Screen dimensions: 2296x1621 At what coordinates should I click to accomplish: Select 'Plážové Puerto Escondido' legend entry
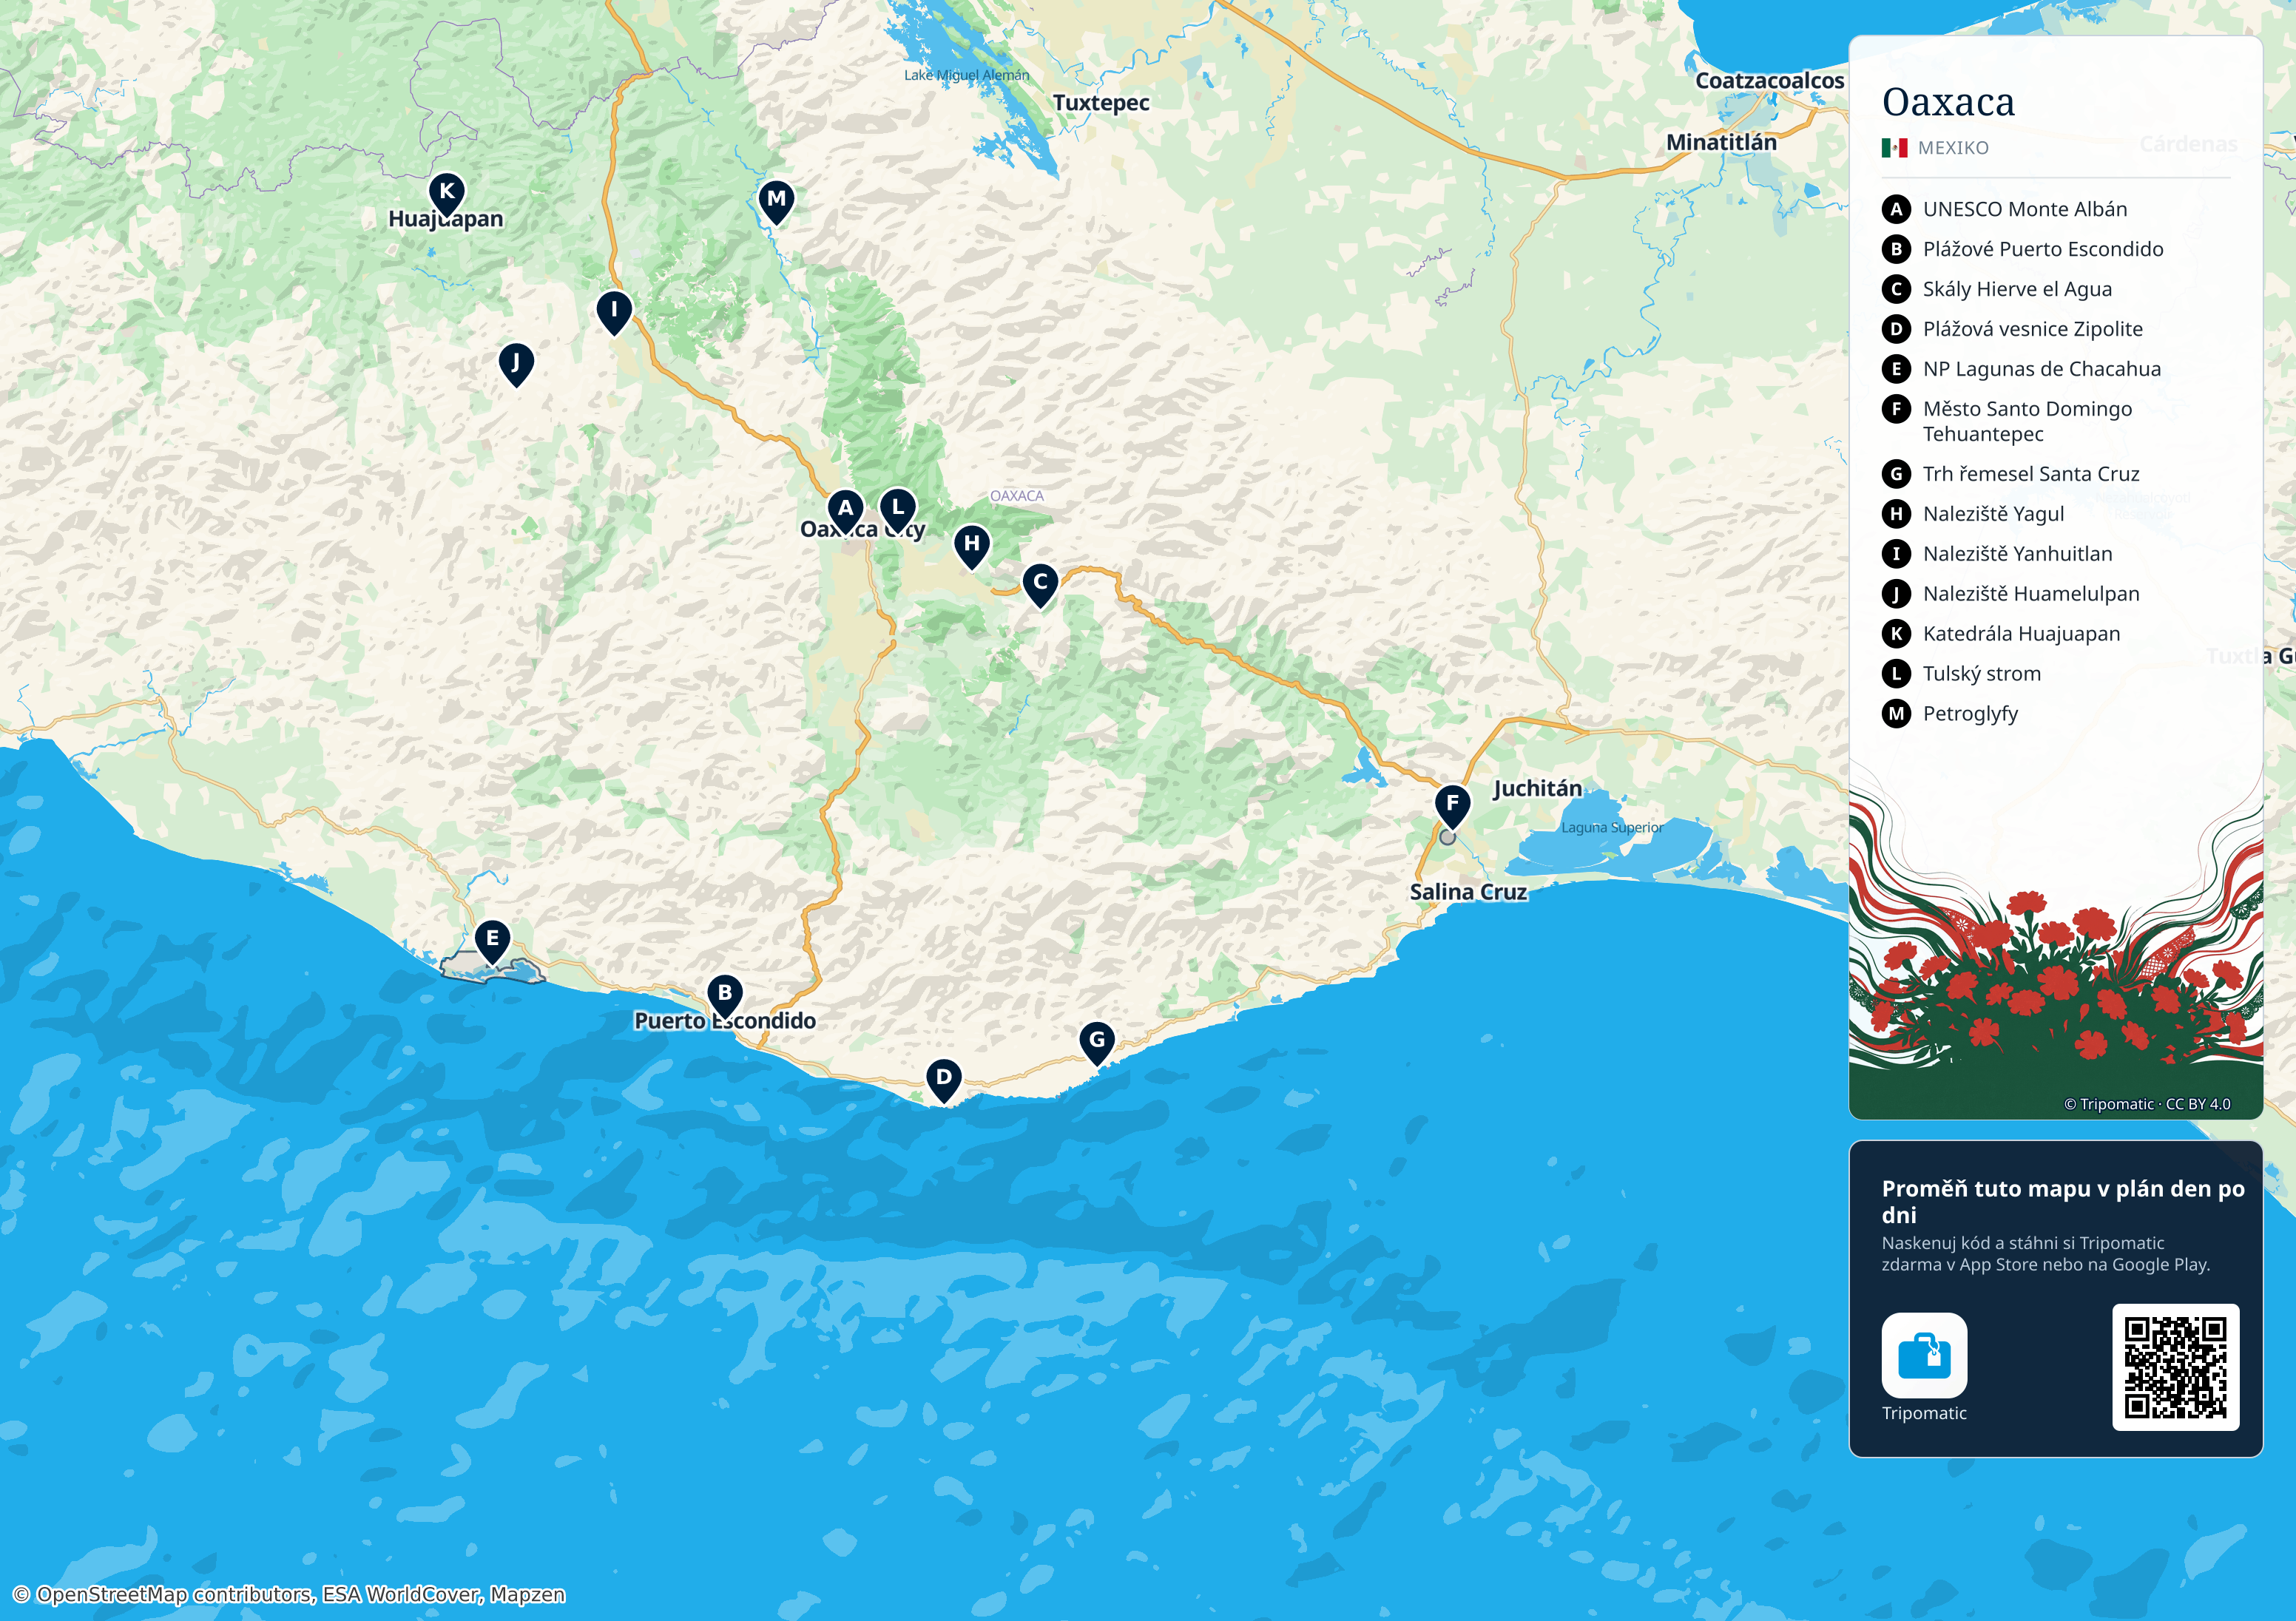point(2043,249)
